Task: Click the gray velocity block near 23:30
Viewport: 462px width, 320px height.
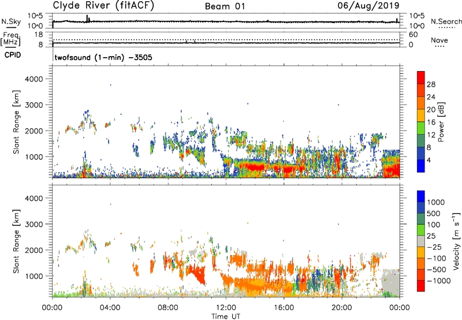Action: (x=391, y=280)
